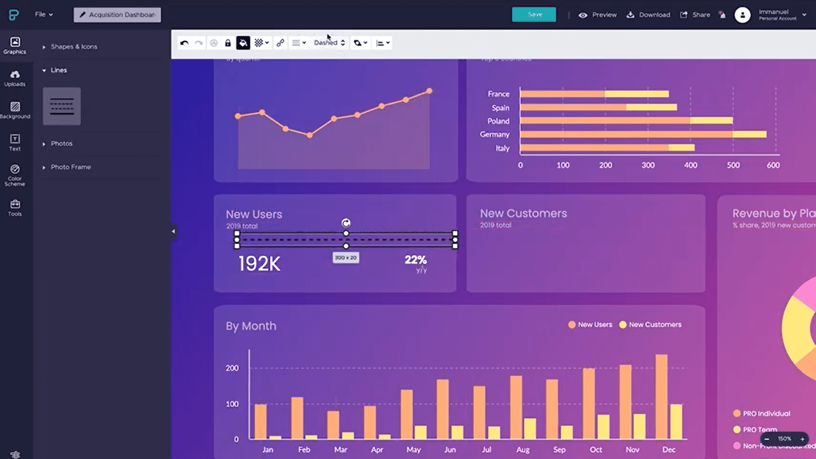Open the Color Scheme panel

(x=15, y=175)
